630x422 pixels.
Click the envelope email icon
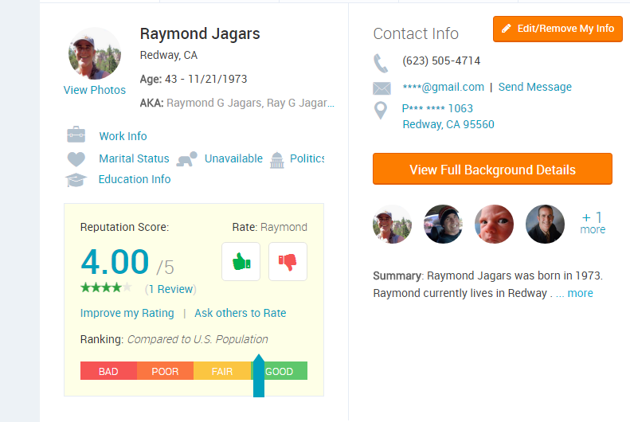[382, 88]
